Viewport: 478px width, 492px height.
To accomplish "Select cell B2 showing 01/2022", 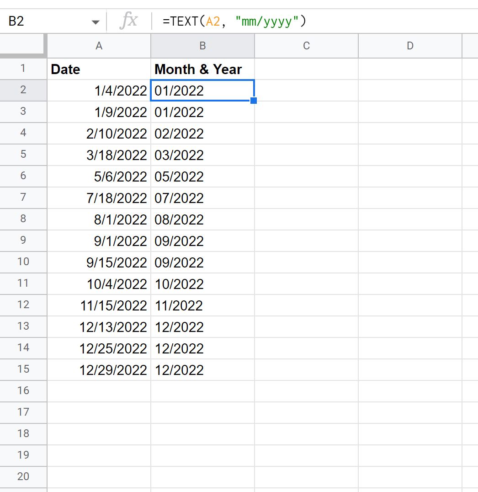I will pos(202,91).
